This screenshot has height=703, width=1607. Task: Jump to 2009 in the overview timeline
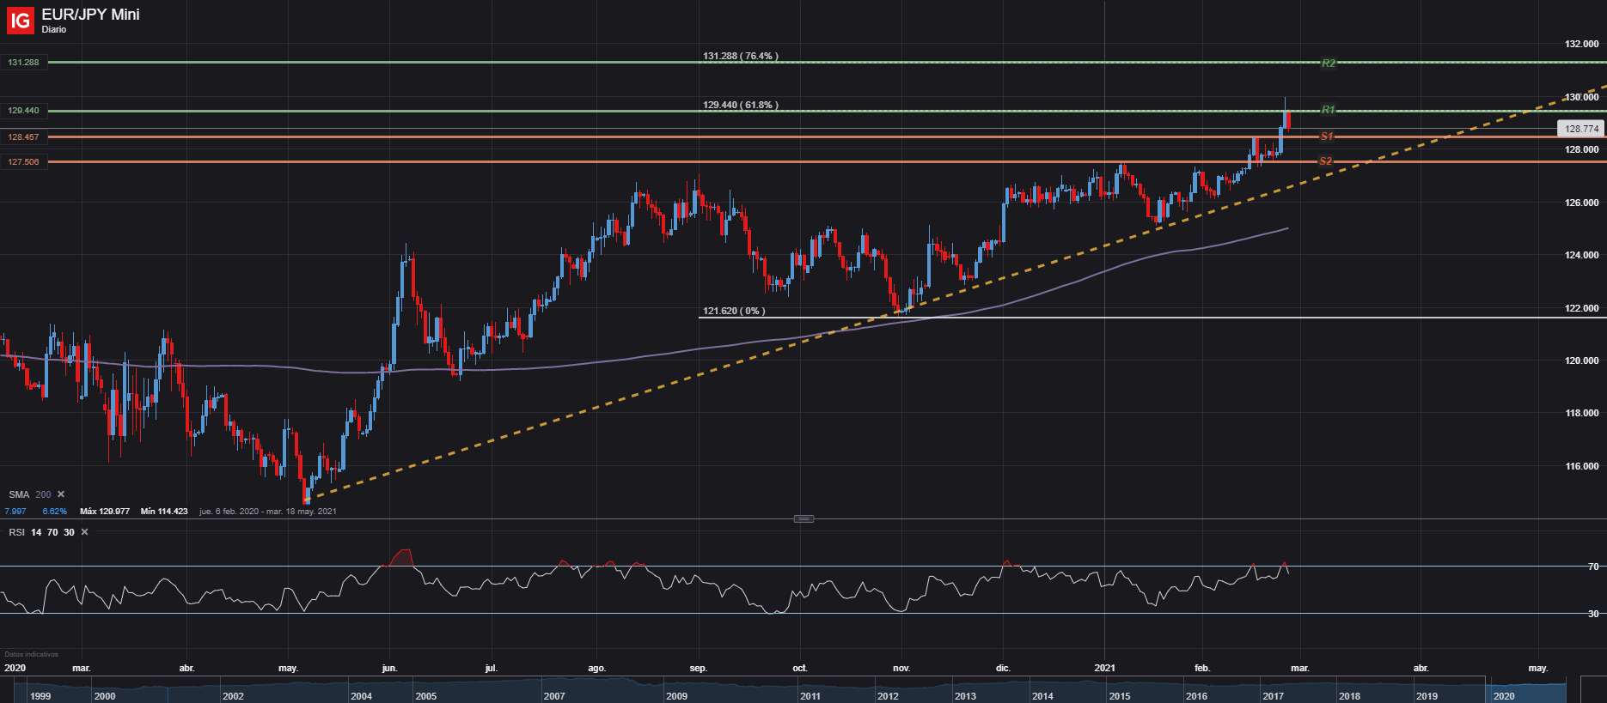(x=677, y=696)
